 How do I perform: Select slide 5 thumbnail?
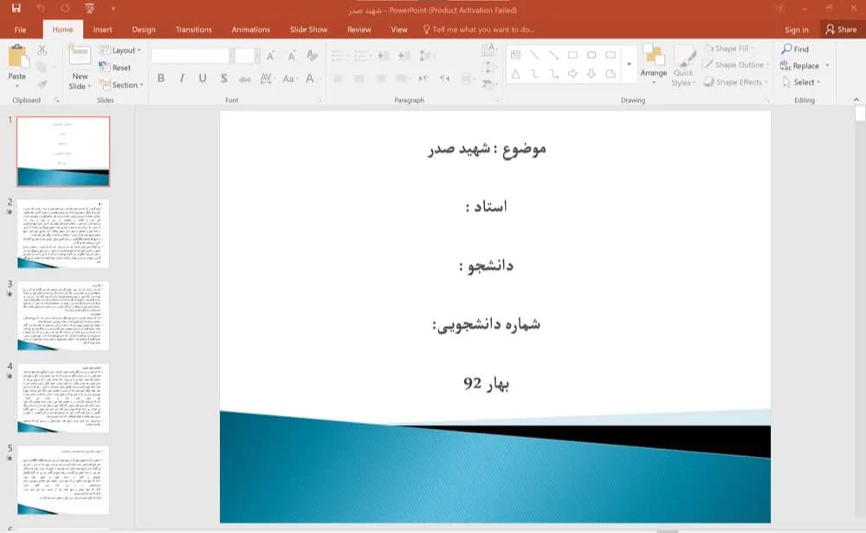[63, 480]
